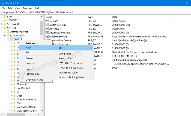This screenshot has width=191, height=116.
Task: Expand the ActivationBroker key
Action: click(5, 32)
